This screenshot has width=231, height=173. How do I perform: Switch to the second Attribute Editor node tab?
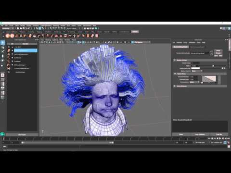point(197,47)
